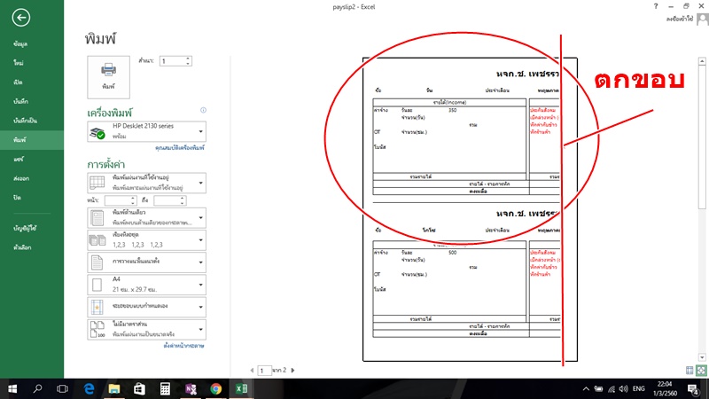Click the printer info icon
709x399 pixels.
coord(204,110)
